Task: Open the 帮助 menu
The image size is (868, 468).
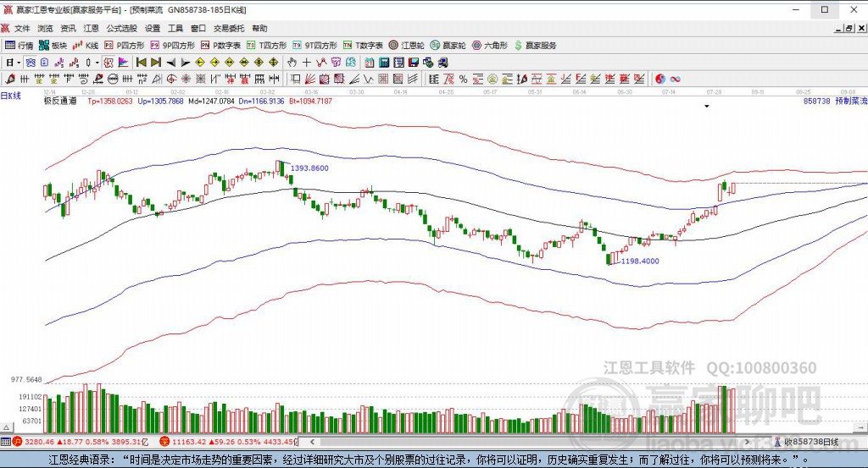Action: [259, 28]
